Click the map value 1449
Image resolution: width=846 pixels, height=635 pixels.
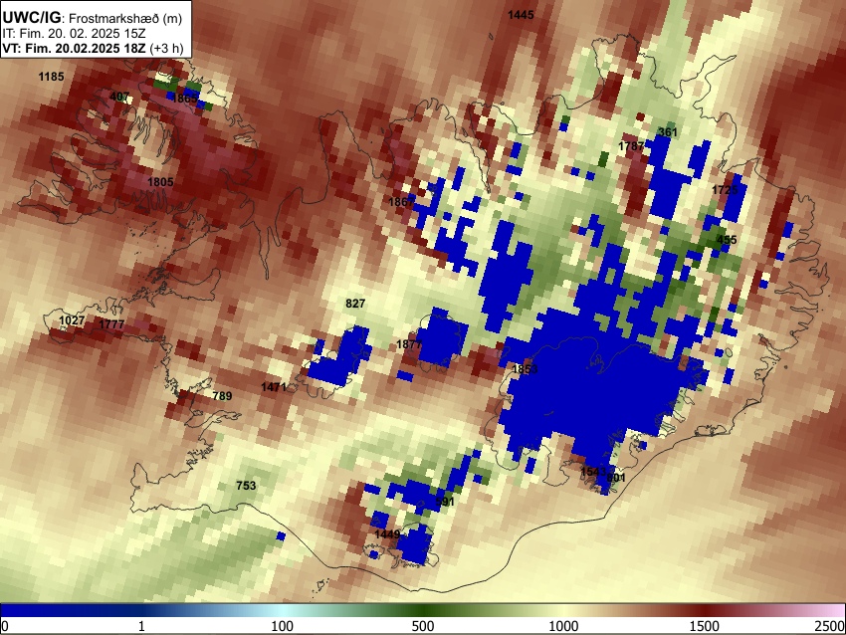[x=387, y=534]
